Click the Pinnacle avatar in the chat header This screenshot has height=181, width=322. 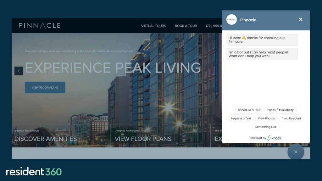click(x=231, y=19)
